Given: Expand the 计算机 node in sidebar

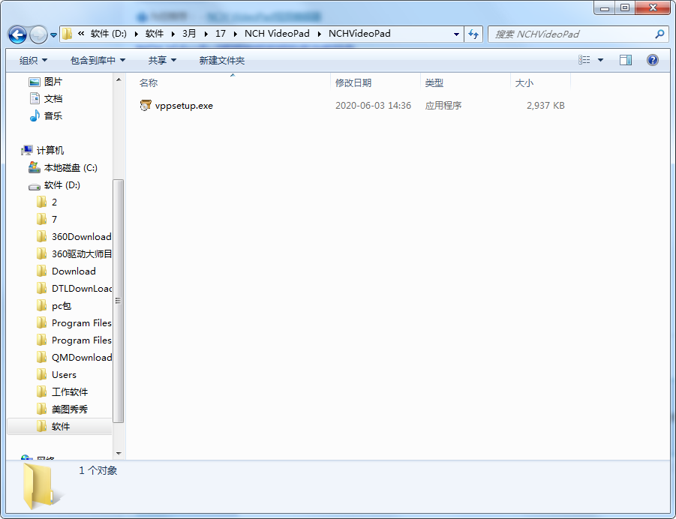Looking at the screenshot, I should pos(17,150).
